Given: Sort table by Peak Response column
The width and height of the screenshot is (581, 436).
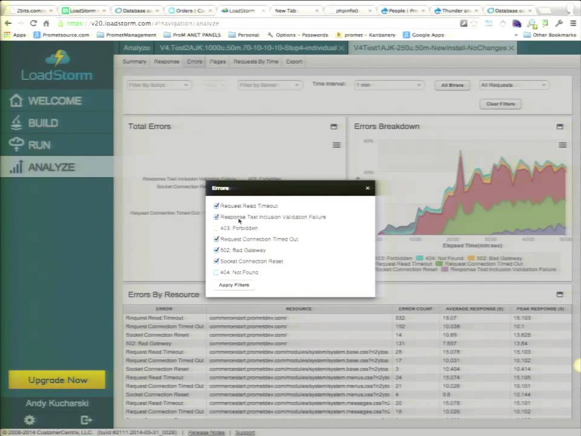Looking at the screenshot, I should [x=540, y=309].
